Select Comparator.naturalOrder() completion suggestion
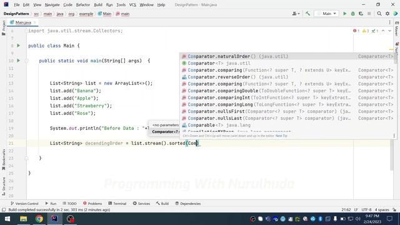Image resolution: width=400 pixels, height=225 pixels. click(x=287, y=56)
